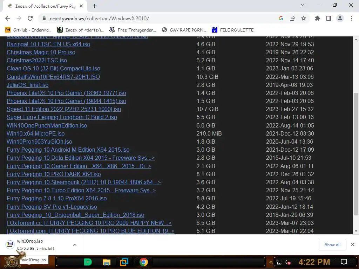Open Win10.x64.MicroPE.iso link
359x269 pixels.
[x=35, y=133]
